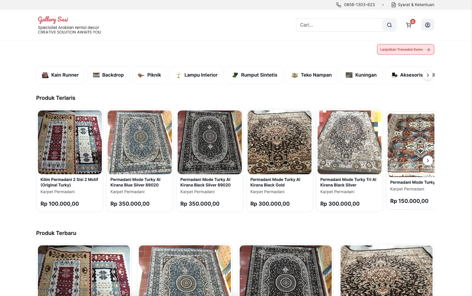Click the Gallery Sasi logo
The width and height of the screenshot is (472, 296).
tap(53, 20)
